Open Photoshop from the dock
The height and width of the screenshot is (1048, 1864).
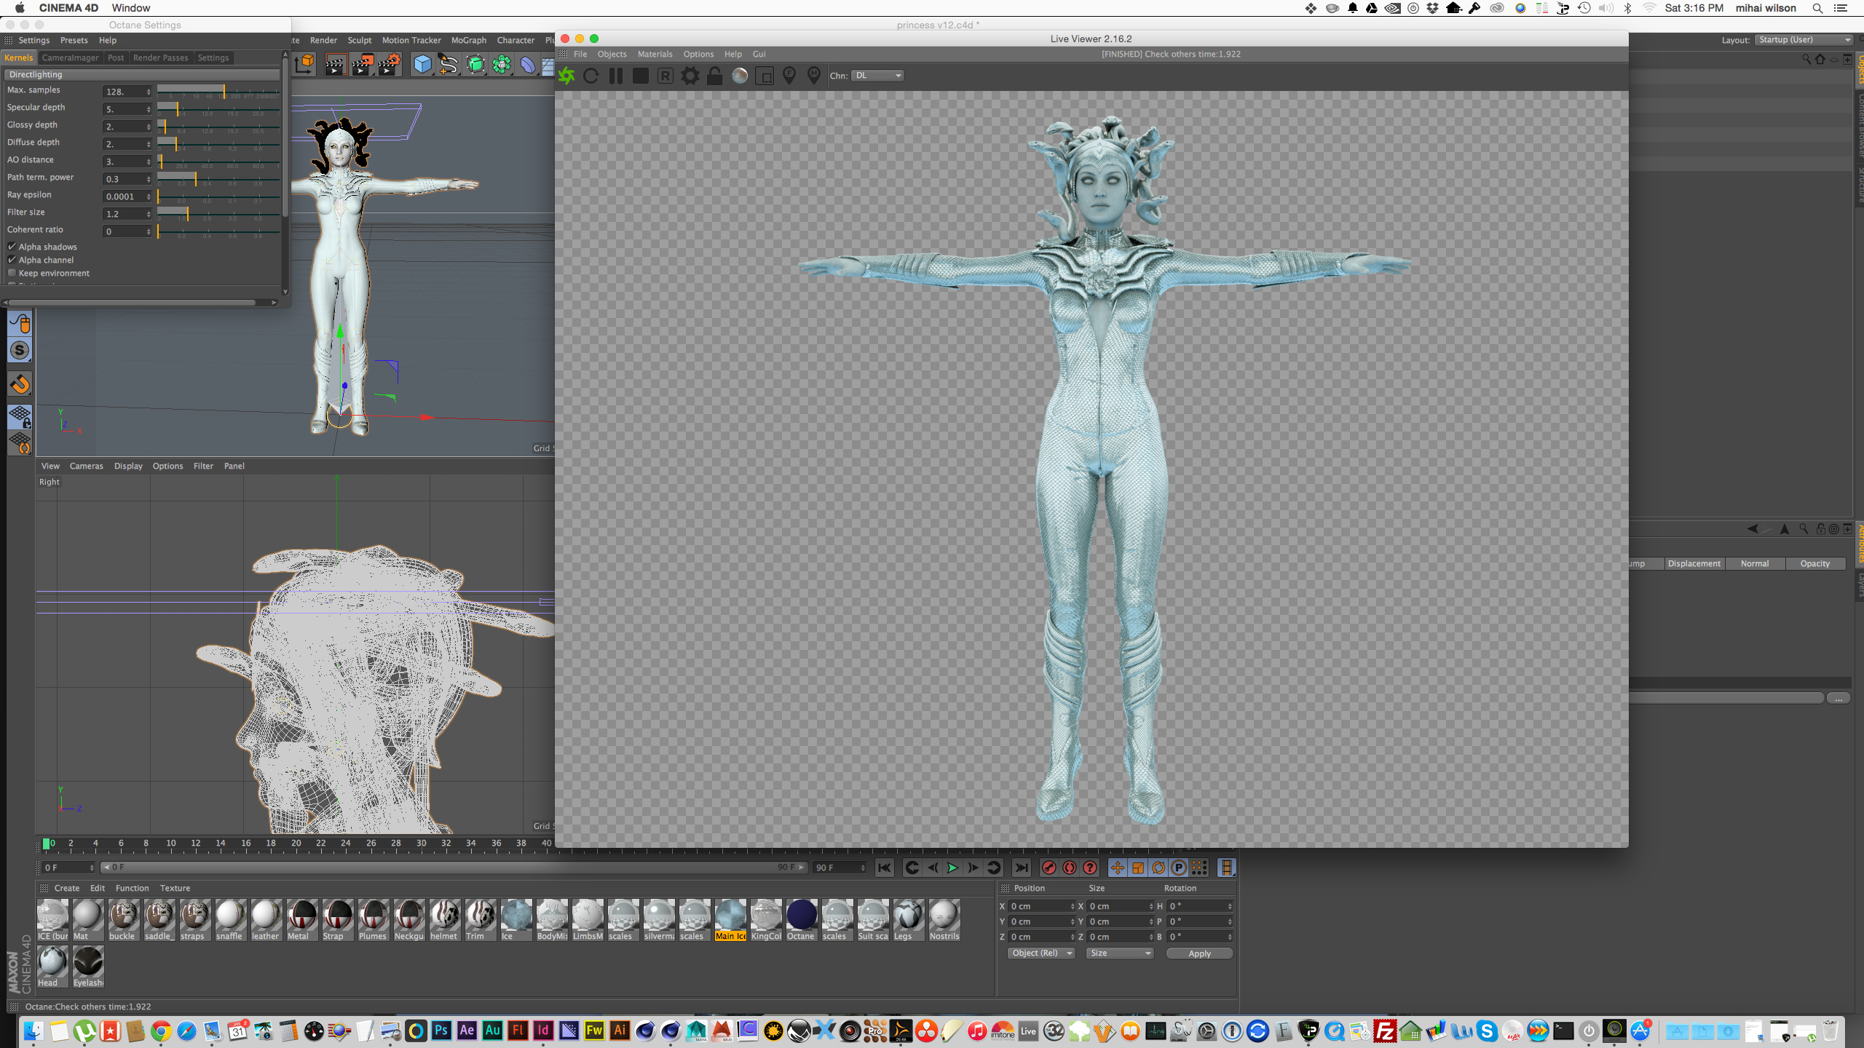tap(441, 1030)
